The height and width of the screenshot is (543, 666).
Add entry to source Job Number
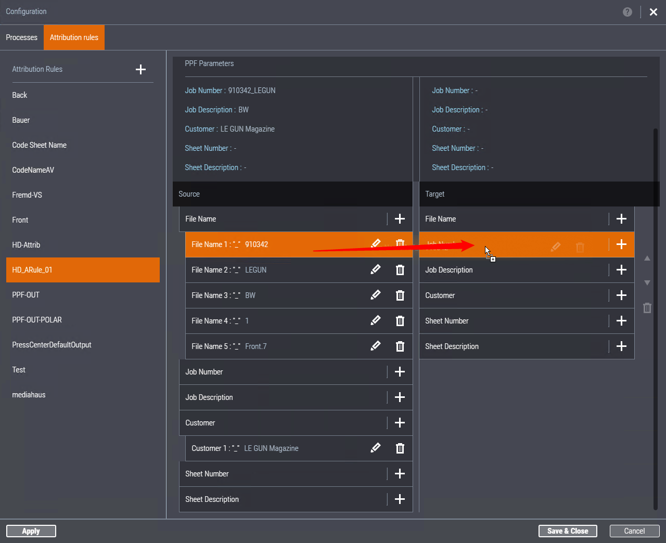(x=400, y=372)
